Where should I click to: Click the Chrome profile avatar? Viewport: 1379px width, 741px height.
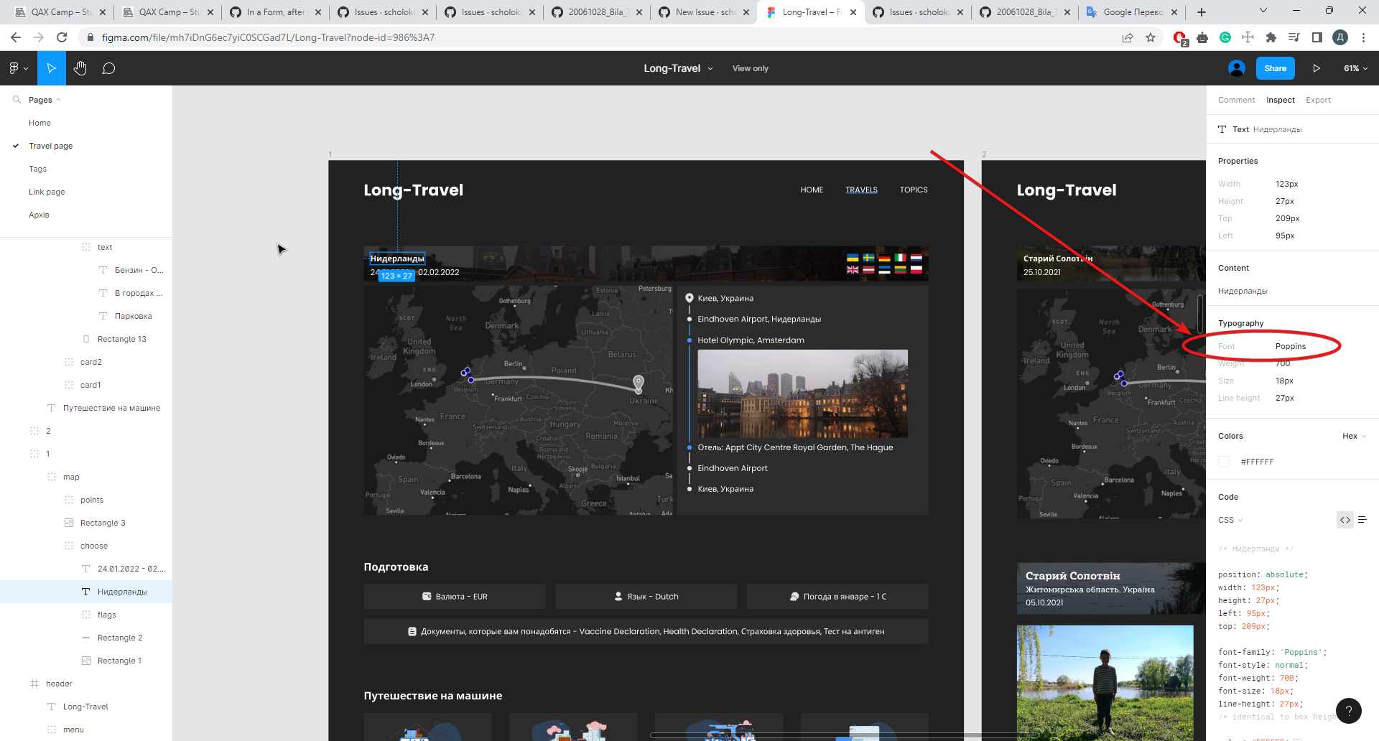coord(1340,37)
